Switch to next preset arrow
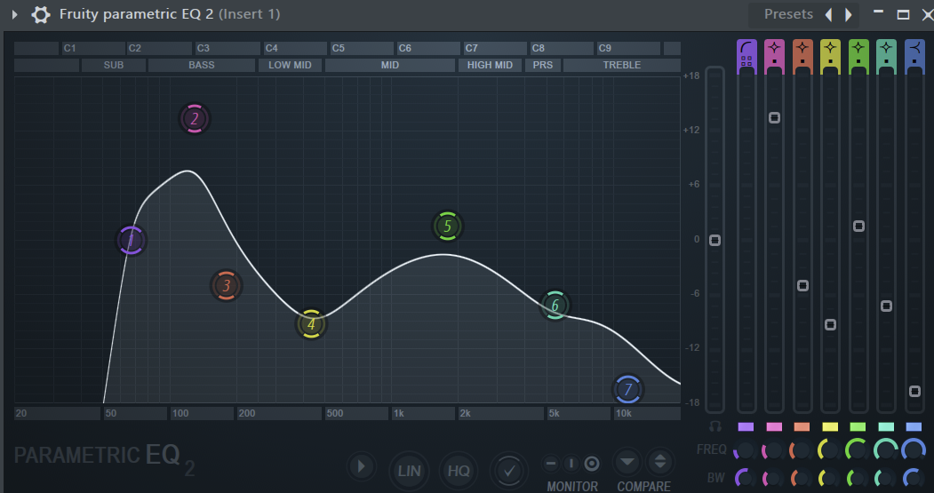 coord(848,14)
